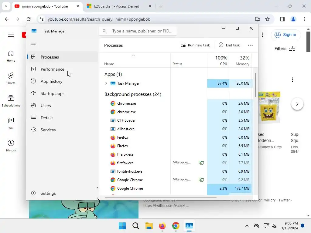Select the first chrome.exe process using 2.6 MB

[176, 103]
